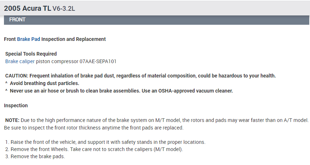Click step 3 Remove the brake pads
This screenshot has width=310, height=165.
point(35,157)
